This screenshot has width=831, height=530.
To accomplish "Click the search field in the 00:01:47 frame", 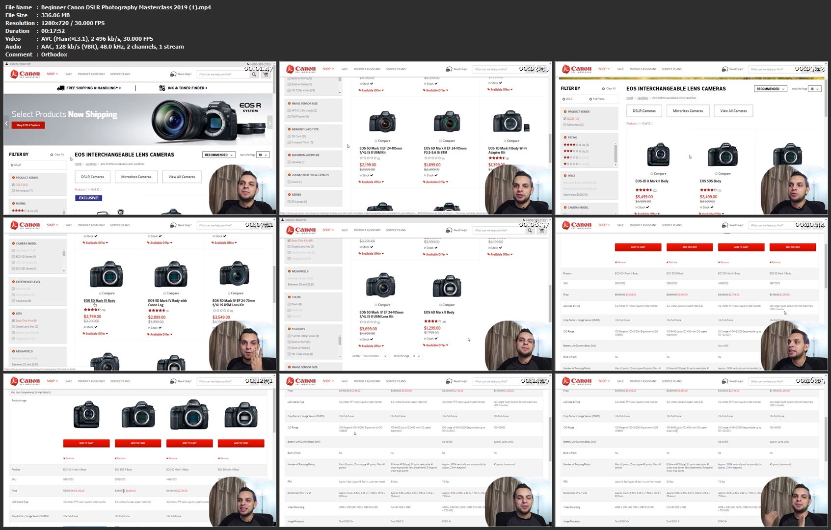I will [x=223, y=75].
